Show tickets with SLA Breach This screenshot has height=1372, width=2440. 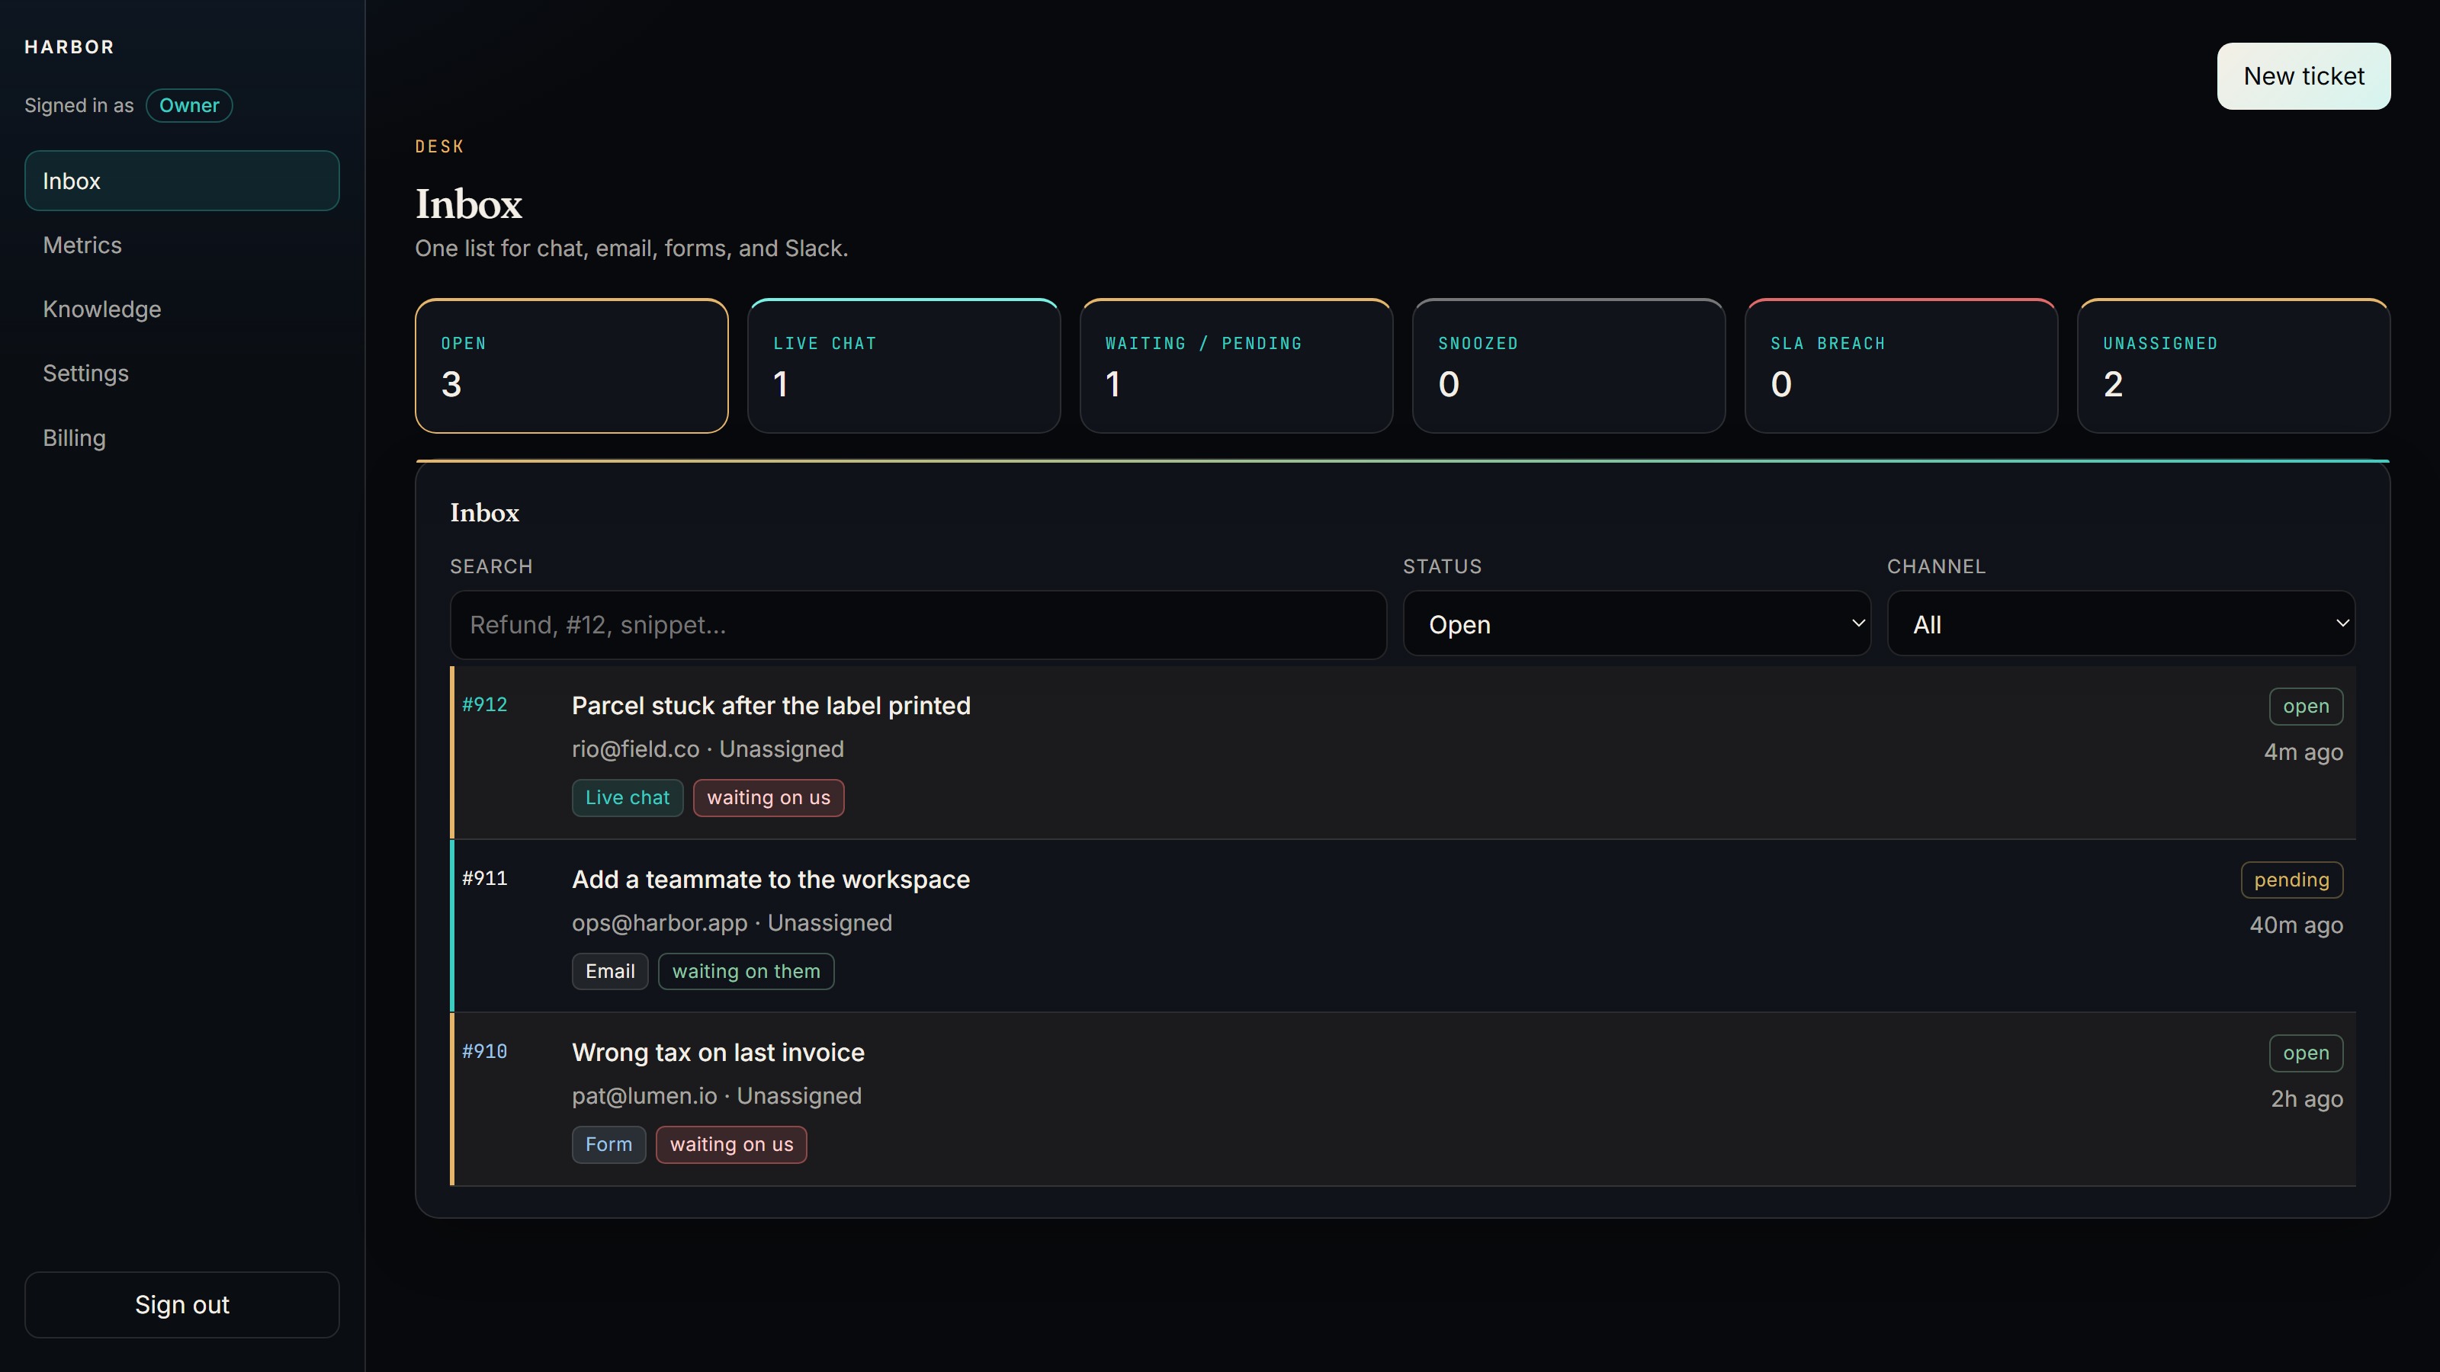click(1901, 366)
